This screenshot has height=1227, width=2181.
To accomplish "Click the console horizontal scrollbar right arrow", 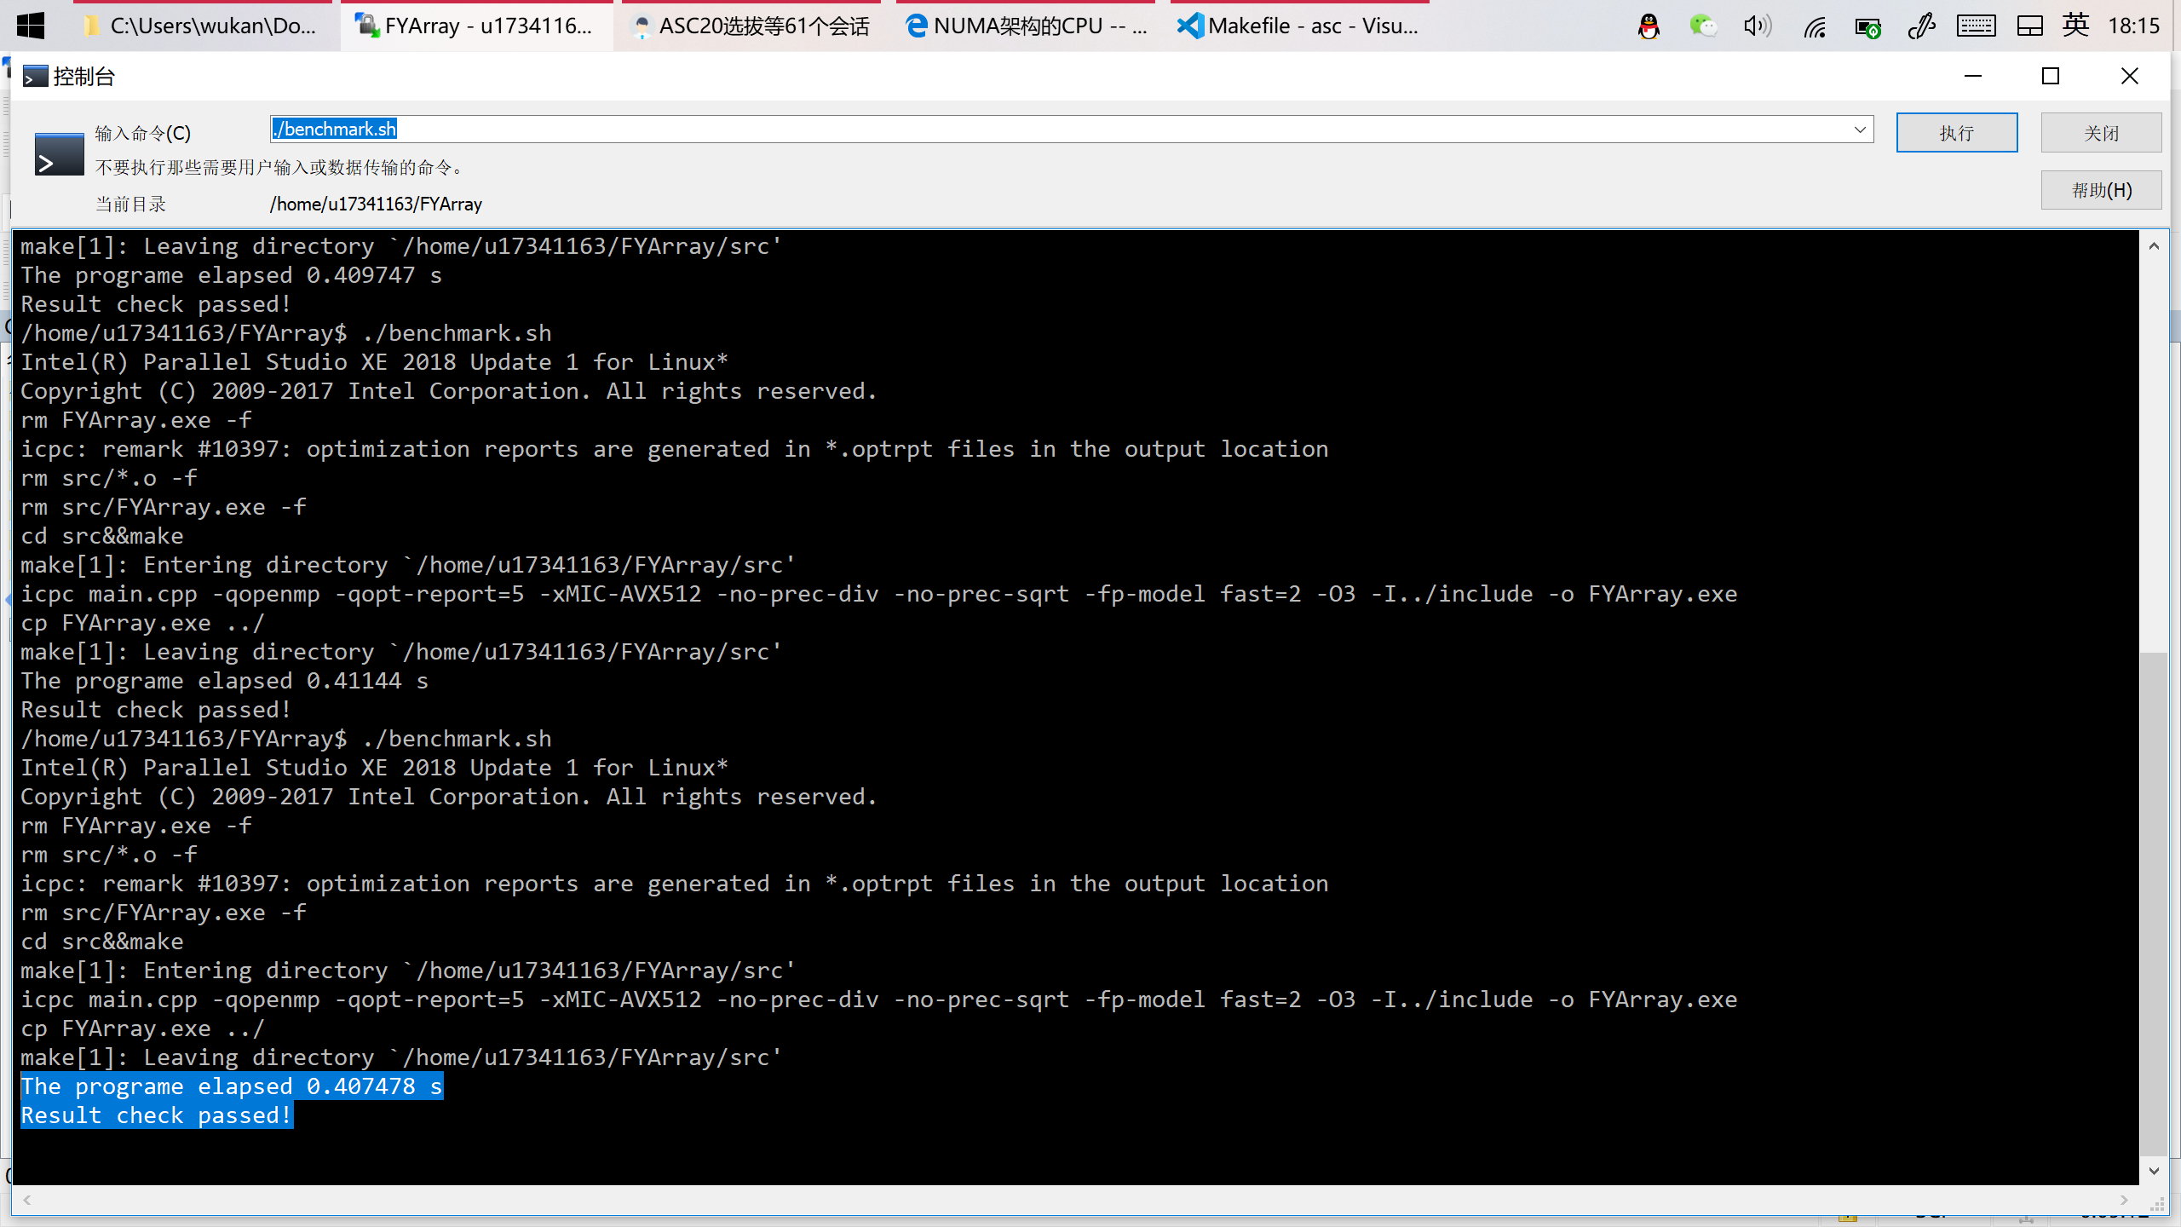I will [x=2124, y=1200].
